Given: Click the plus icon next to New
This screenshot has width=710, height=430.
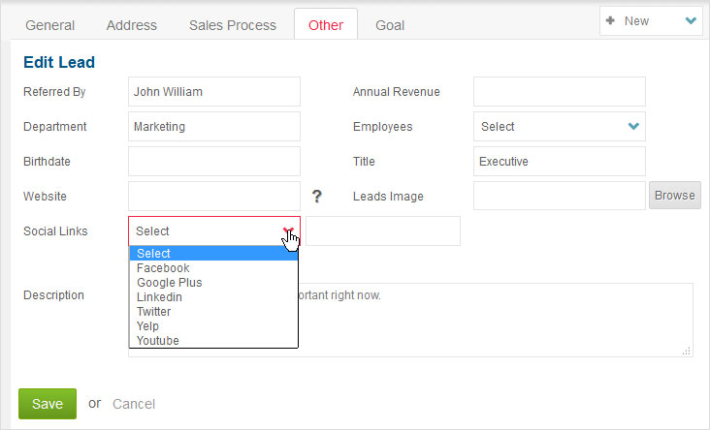Looking at the screenshot, I should click(x=610, y=20).
